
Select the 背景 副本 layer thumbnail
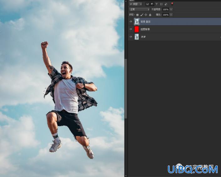137,22
